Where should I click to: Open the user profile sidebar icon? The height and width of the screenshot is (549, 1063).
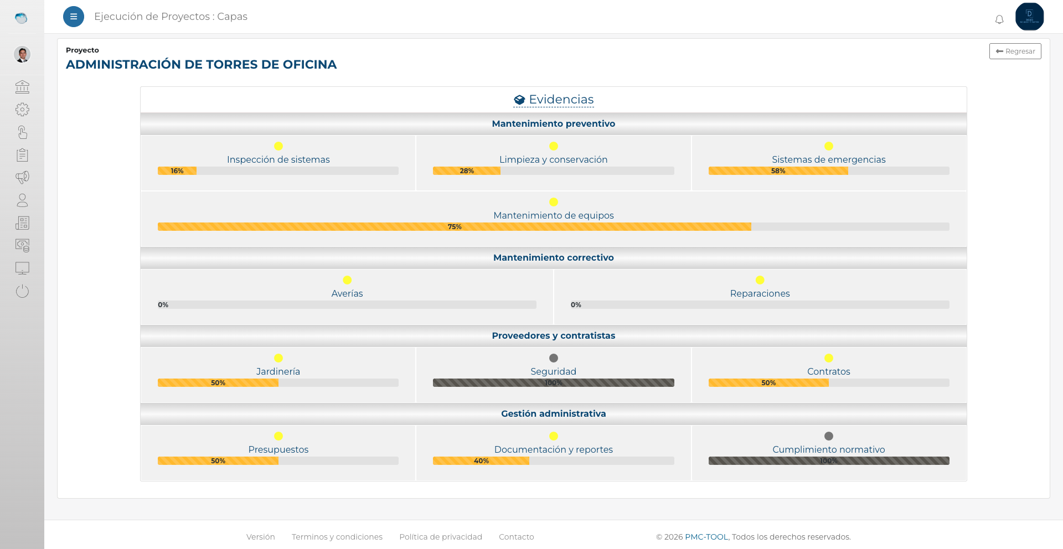[x=22, y=200]
